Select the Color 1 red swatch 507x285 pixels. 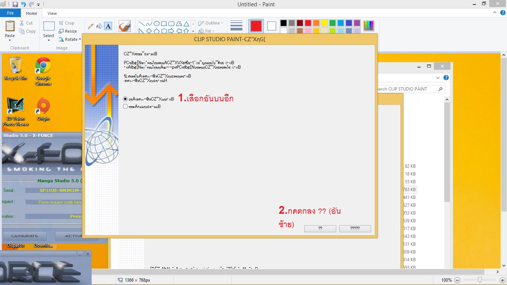(256, 26)
